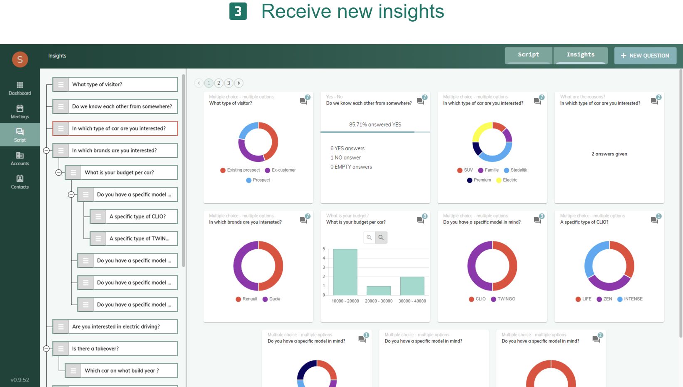Open comments on 'What type of visitor?' card
The height and width of the screenshot is (387, 683).
point(304,101)
